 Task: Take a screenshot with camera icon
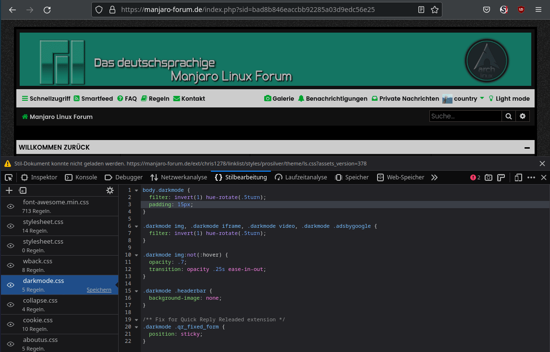488,177
